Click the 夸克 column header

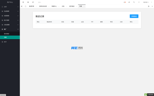111,22
